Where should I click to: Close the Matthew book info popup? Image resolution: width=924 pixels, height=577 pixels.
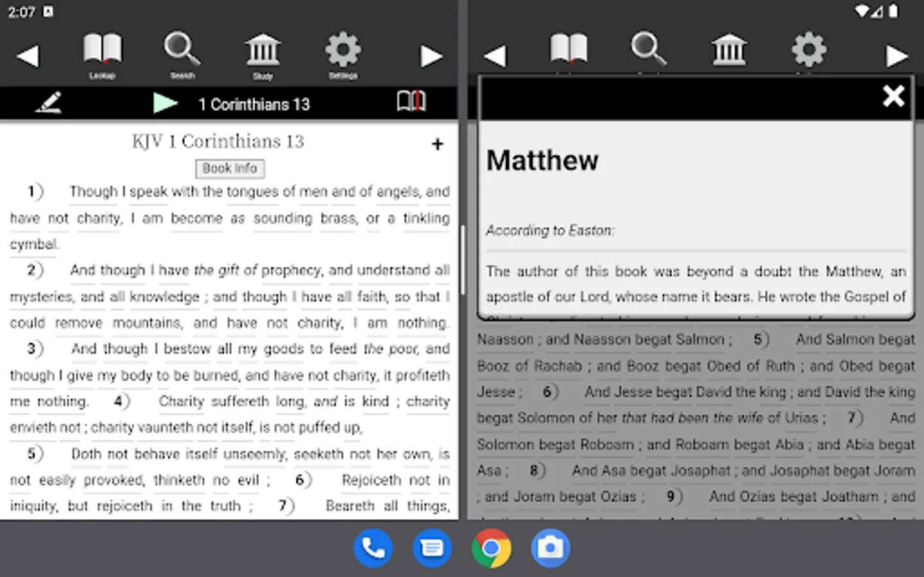tap(893, 96)
